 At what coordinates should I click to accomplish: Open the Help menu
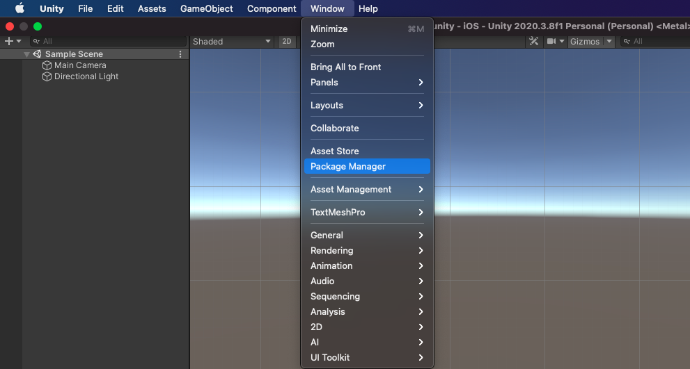[x=368, y=8]
